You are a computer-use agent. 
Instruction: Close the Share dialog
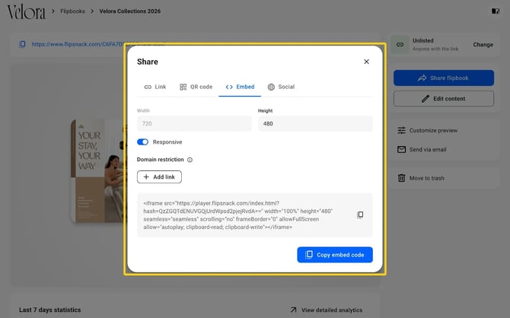(366, 62)
